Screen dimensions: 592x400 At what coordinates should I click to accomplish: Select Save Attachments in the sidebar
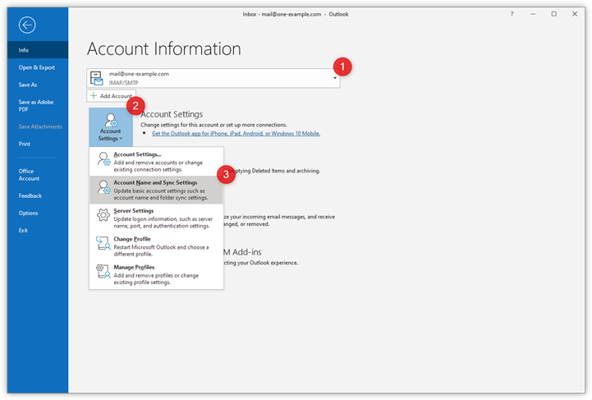(38, 126)
